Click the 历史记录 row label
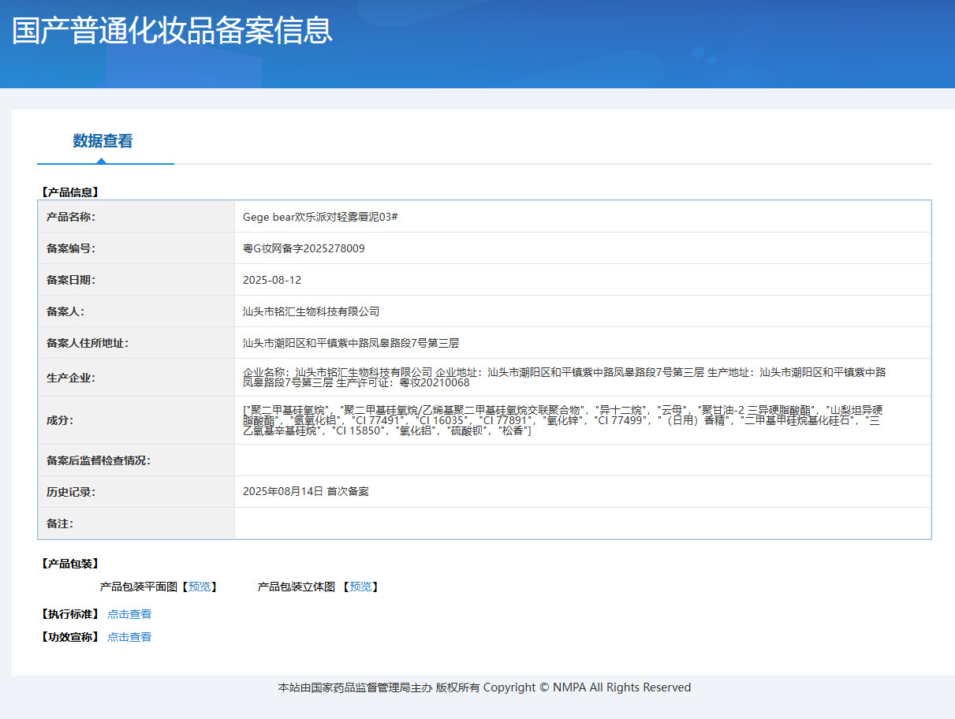This screenshot has height=719, width=955. (x=71, y=492)
